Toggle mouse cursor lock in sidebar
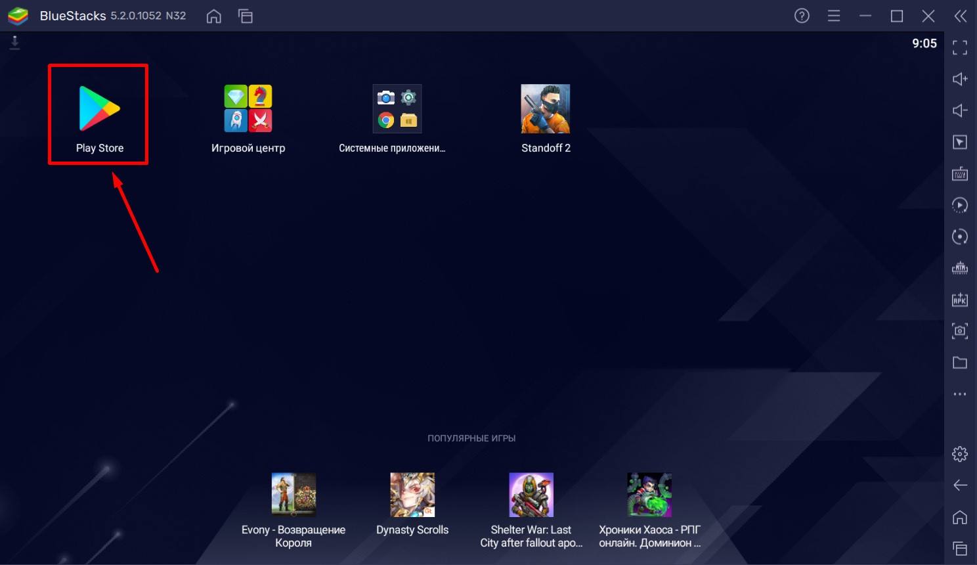The width and height of the screenshot is (977, 565). point(960,142)
